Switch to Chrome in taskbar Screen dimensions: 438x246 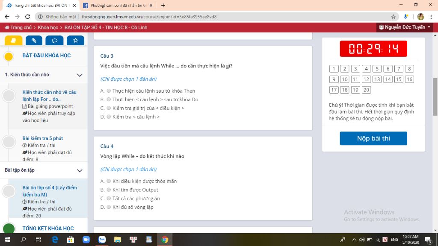click(x=165, y=240)
